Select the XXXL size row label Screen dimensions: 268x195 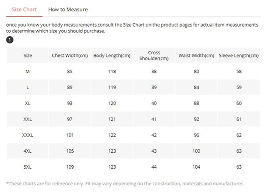click(x=28, y=135)
